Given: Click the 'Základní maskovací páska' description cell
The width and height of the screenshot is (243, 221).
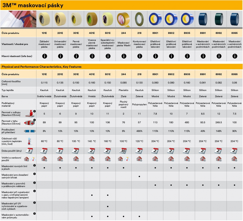Looking at the screenshot, I should tap(44, 44).
